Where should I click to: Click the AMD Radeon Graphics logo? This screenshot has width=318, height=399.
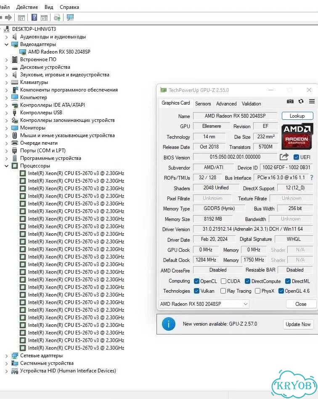pyautogui.click(x=297, y=137)
